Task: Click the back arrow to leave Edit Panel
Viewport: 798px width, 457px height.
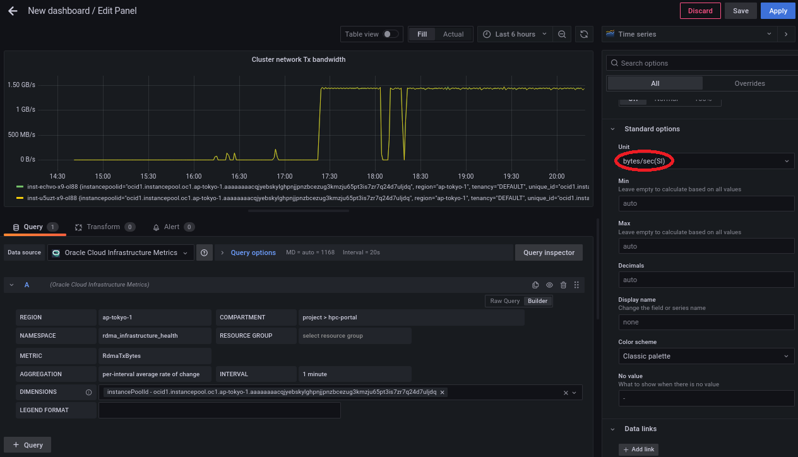Action: click(x=13, y=11)
